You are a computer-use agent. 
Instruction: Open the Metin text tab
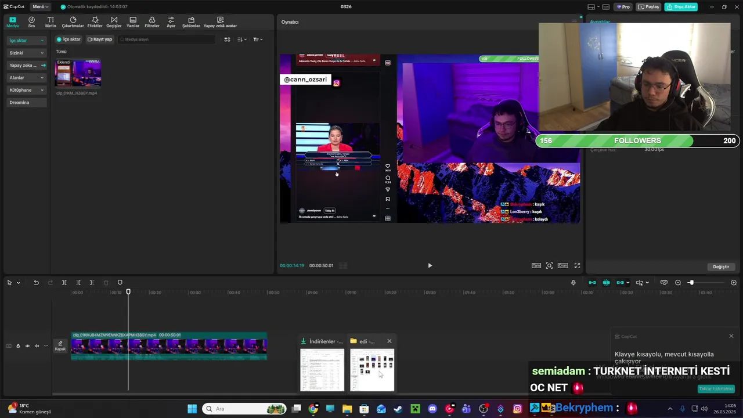tap(51, 22)
